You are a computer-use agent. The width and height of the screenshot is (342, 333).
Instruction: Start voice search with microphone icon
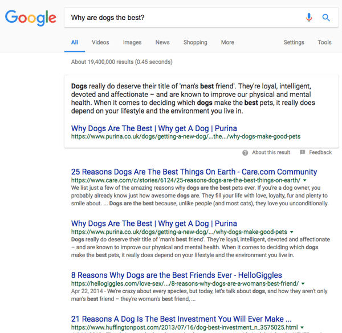309,18
